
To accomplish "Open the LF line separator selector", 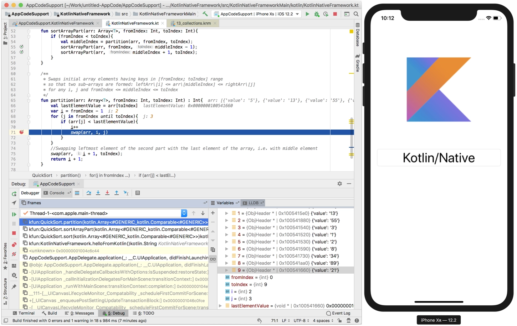I will click(286, 321).
